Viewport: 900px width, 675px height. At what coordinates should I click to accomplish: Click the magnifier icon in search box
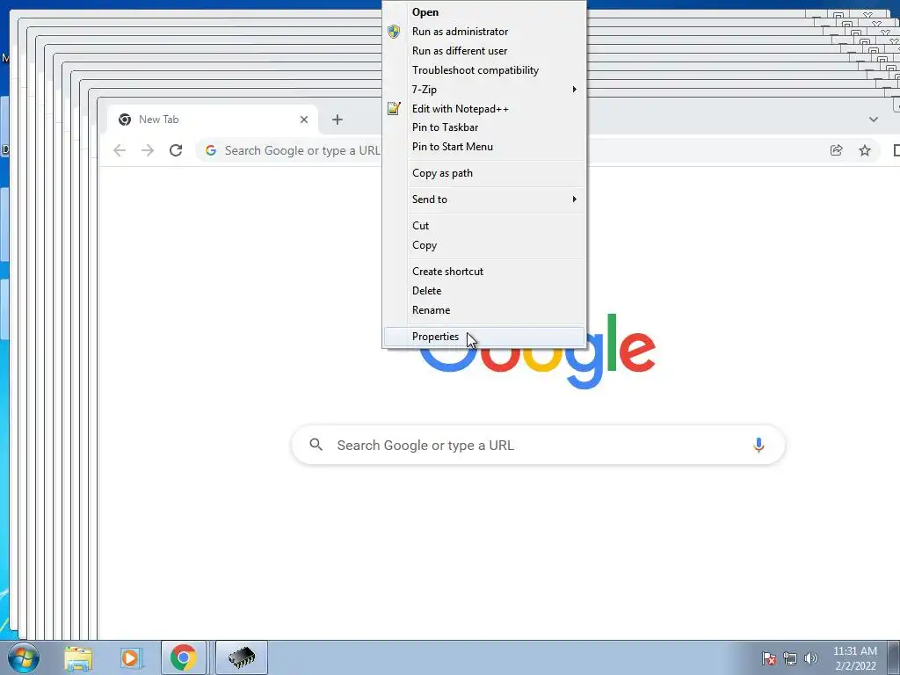[x=316, y=444]
